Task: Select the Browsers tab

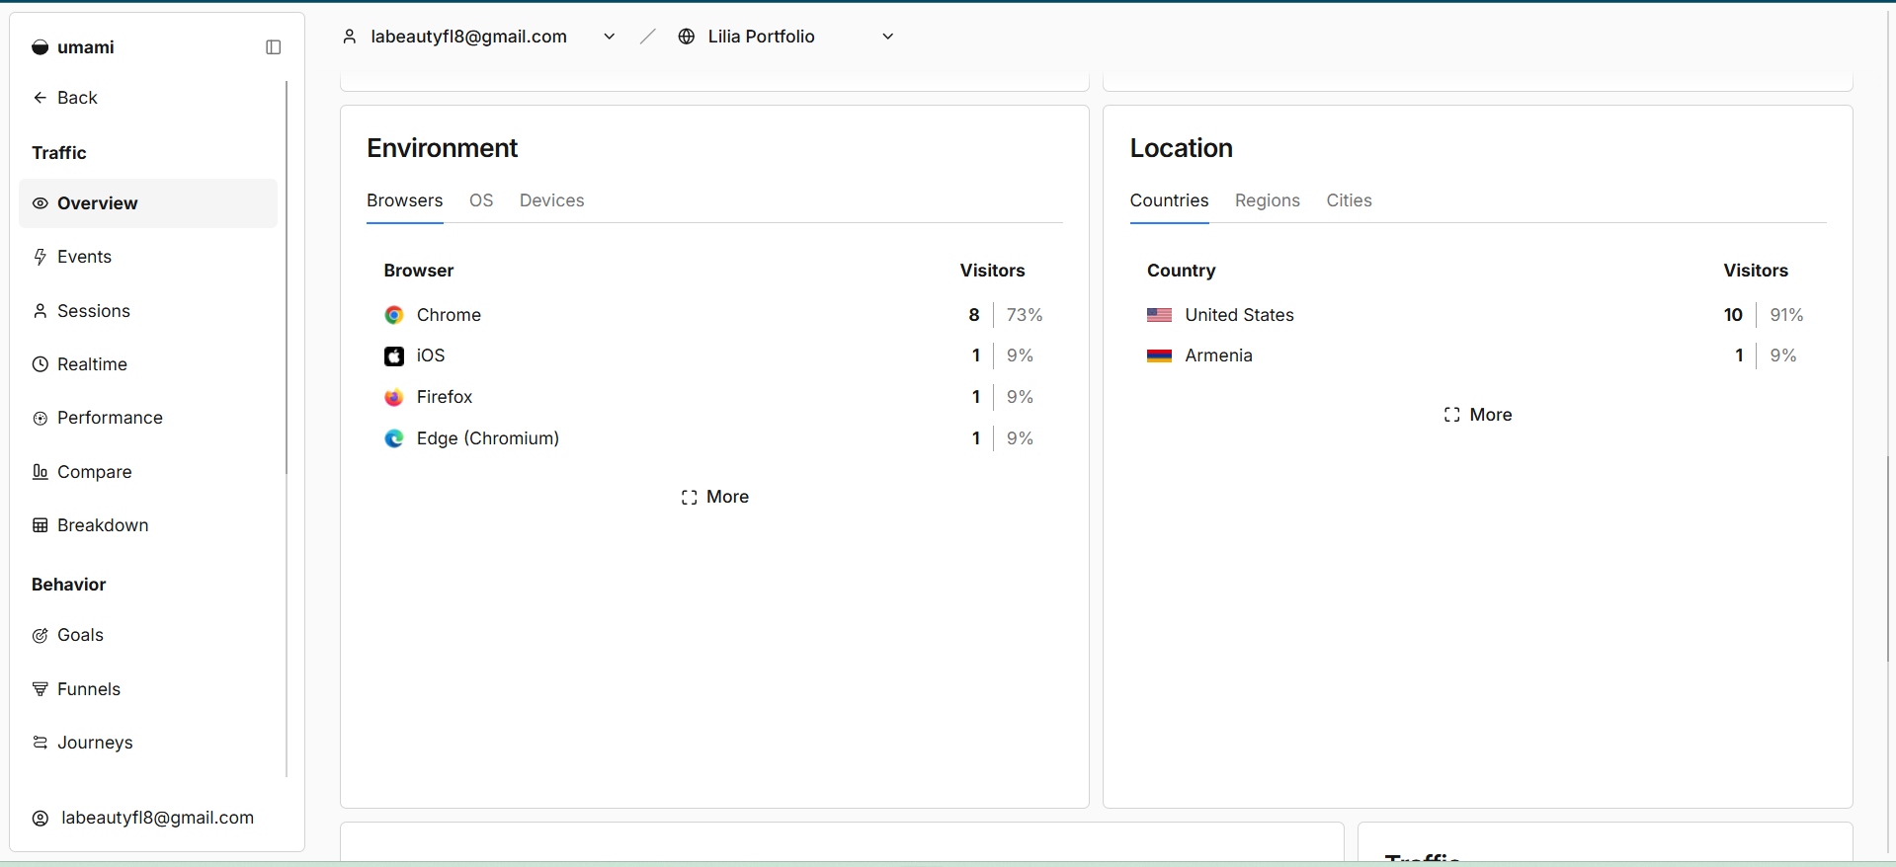Action: coord(405,200)
